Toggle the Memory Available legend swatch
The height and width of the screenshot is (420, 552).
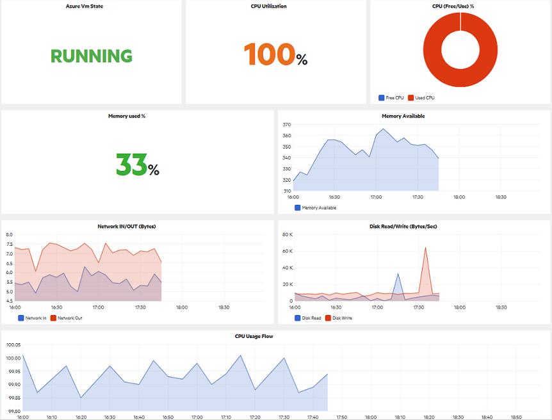[x=298, y=207]
